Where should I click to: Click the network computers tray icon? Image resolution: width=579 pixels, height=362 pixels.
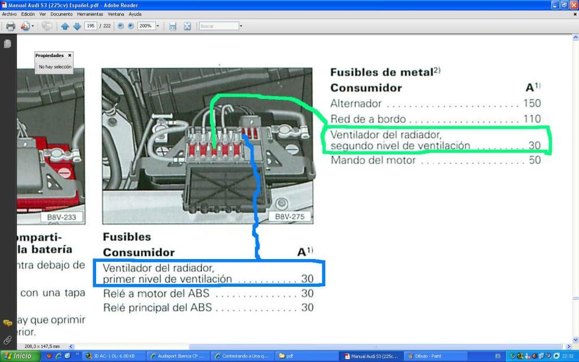(x=541, y=356)
